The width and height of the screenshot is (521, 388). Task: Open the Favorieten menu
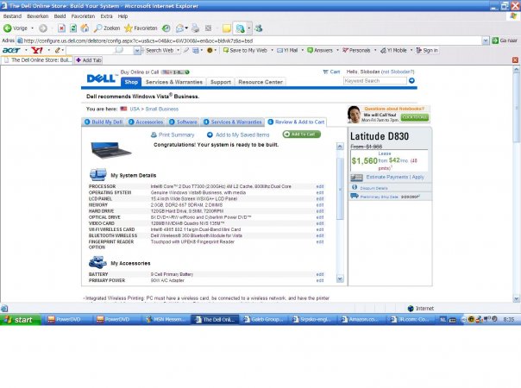click(x=83, y=16)
